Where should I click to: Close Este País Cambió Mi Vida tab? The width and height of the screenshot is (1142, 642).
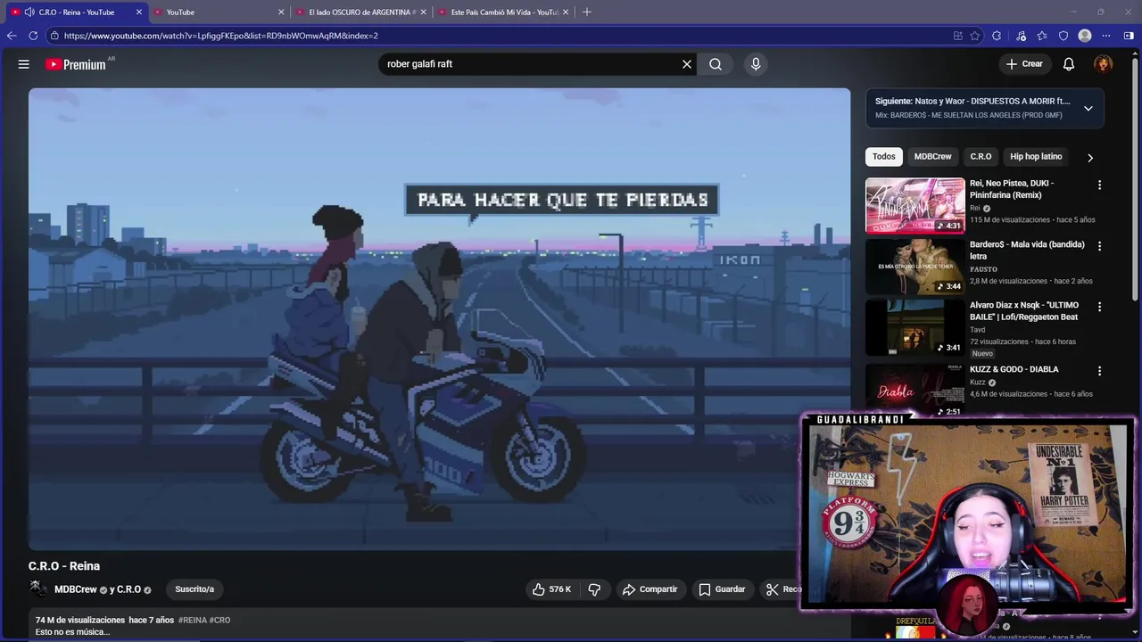pos(566,12)
